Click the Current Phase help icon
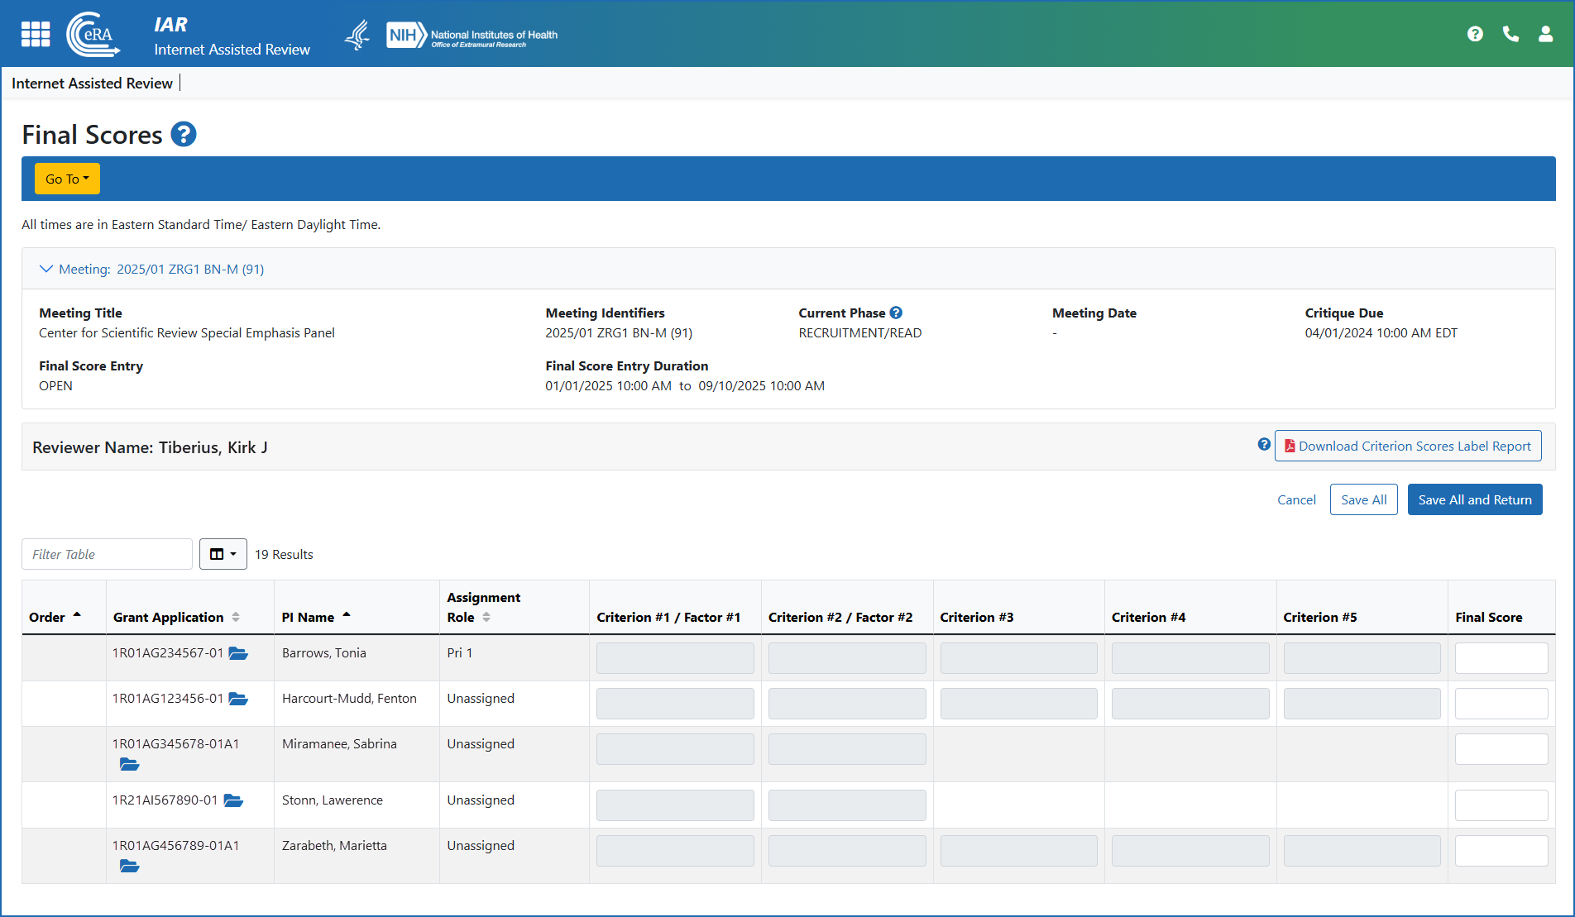1575x917 pixels. pos(896,313)
